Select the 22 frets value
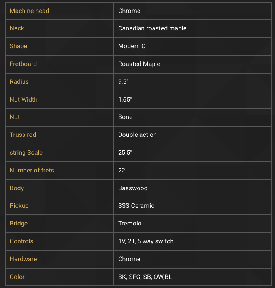275x288 pixels. pos(122,171)
